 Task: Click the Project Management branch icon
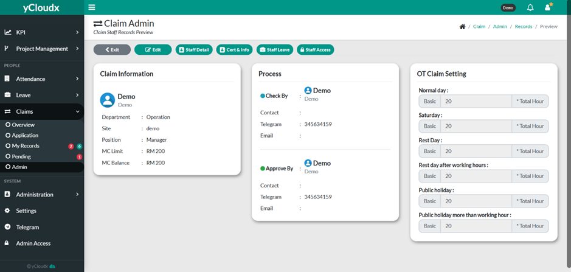click(x=7, y=49)
